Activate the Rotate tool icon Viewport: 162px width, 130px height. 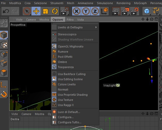pos(55,11)
